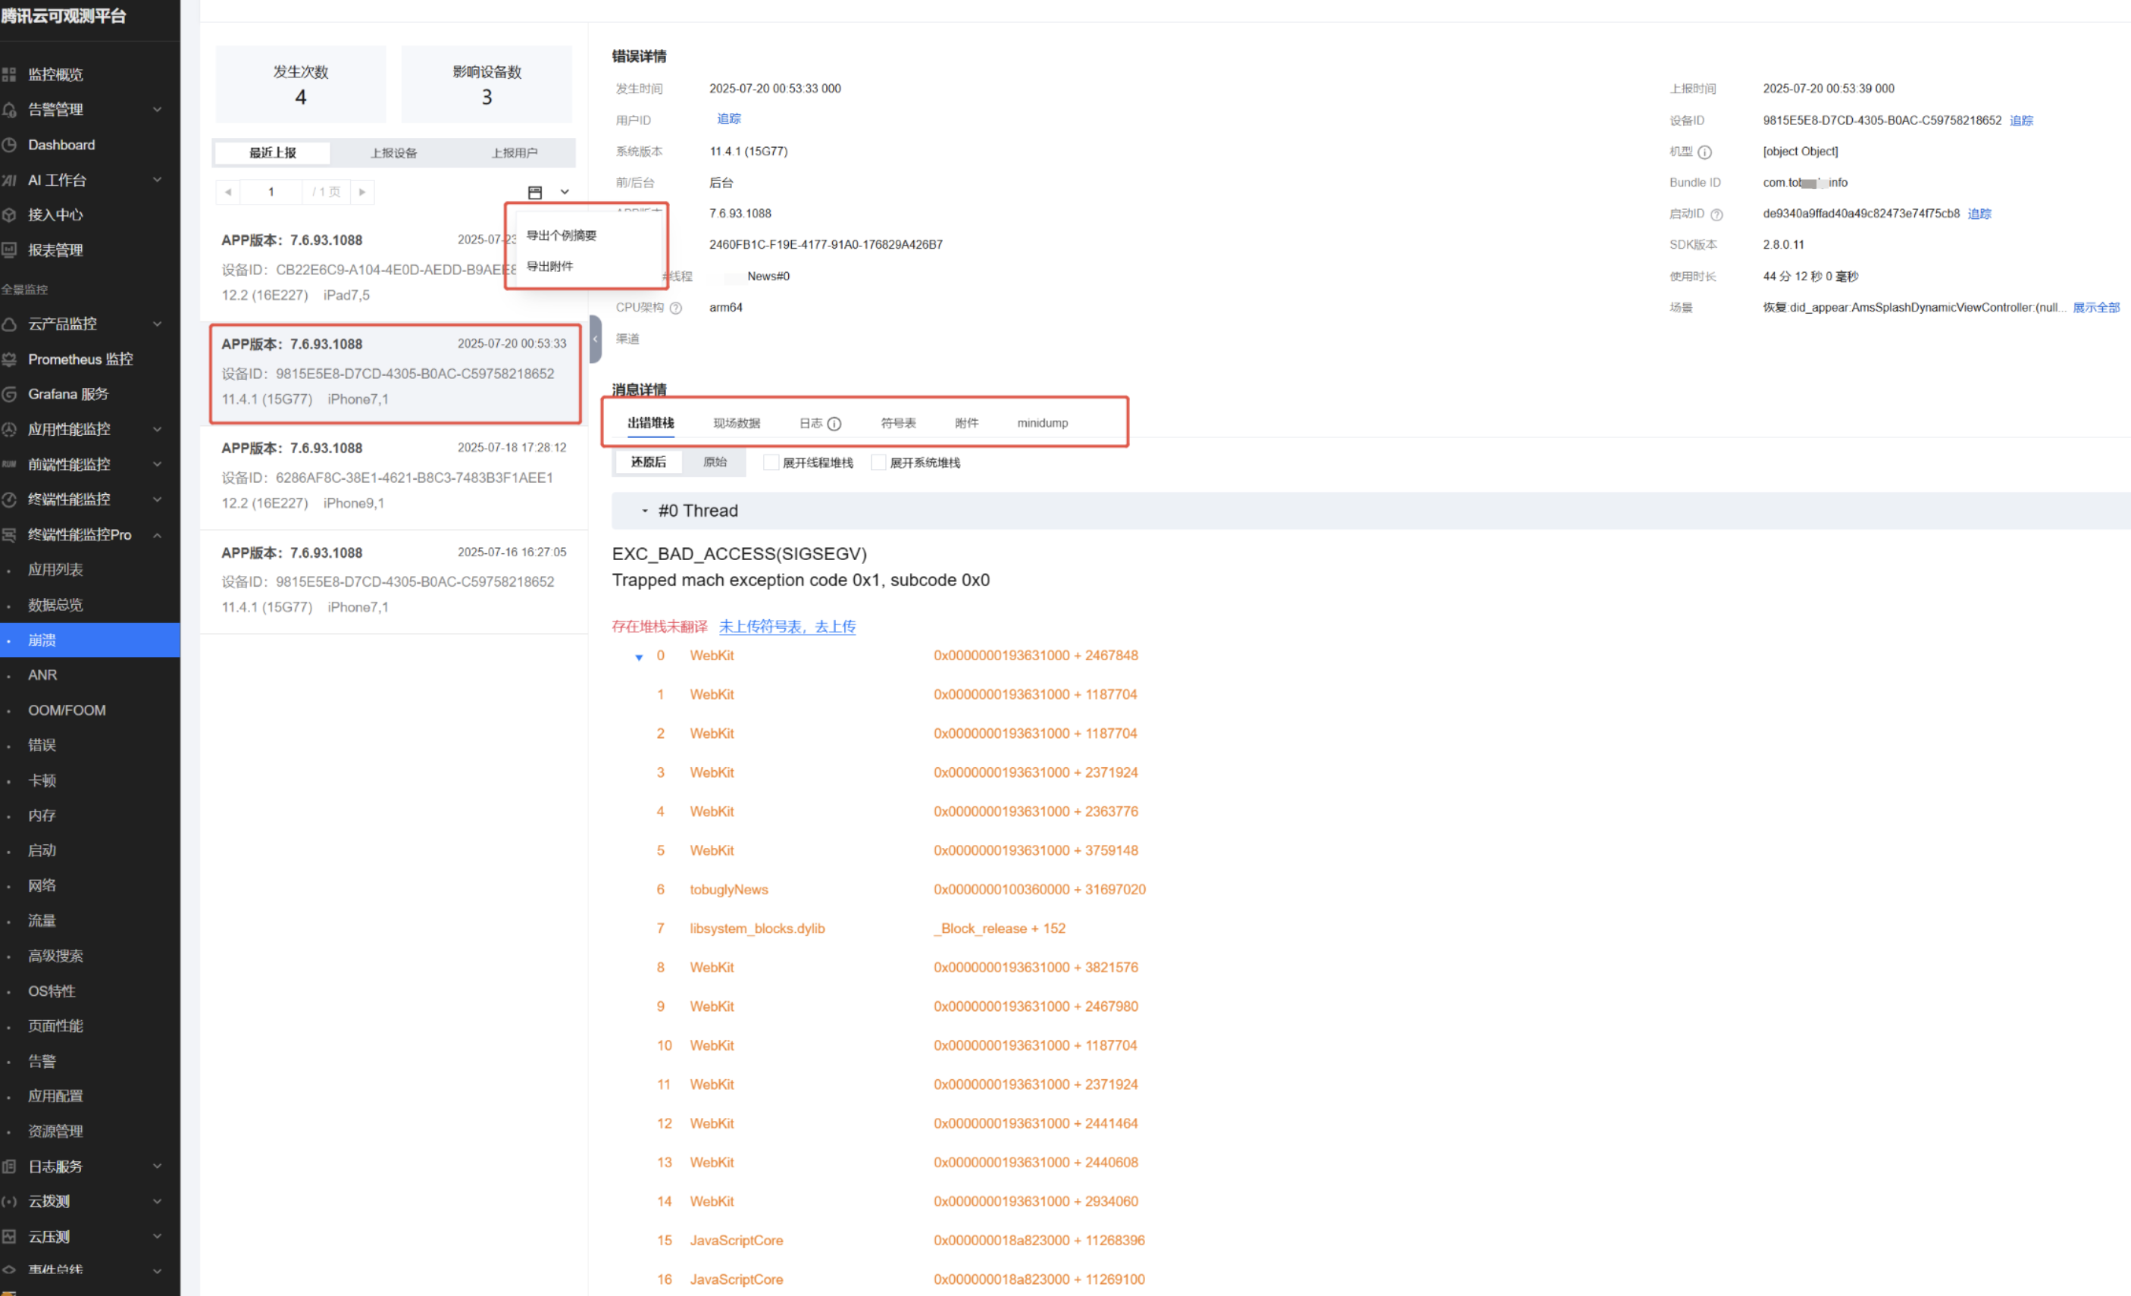2131x1296 pixels.
Task: Switch stack view to 原始
Action: point(715,463)
